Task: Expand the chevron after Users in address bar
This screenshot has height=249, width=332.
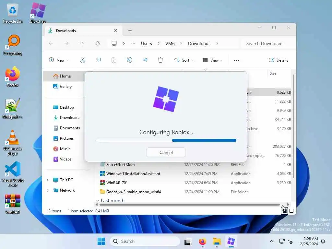Action: point(158,43)
